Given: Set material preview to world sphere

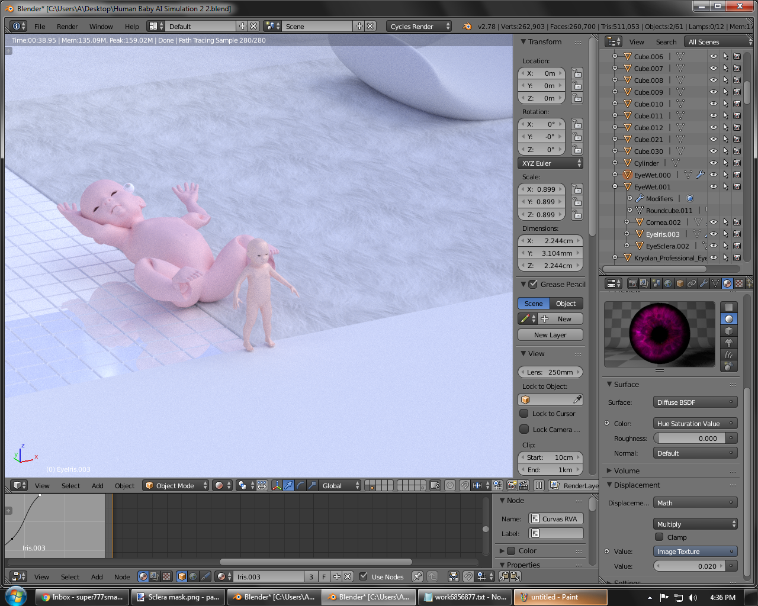Looking at the screenshot, I should click(x=729, y=366).
